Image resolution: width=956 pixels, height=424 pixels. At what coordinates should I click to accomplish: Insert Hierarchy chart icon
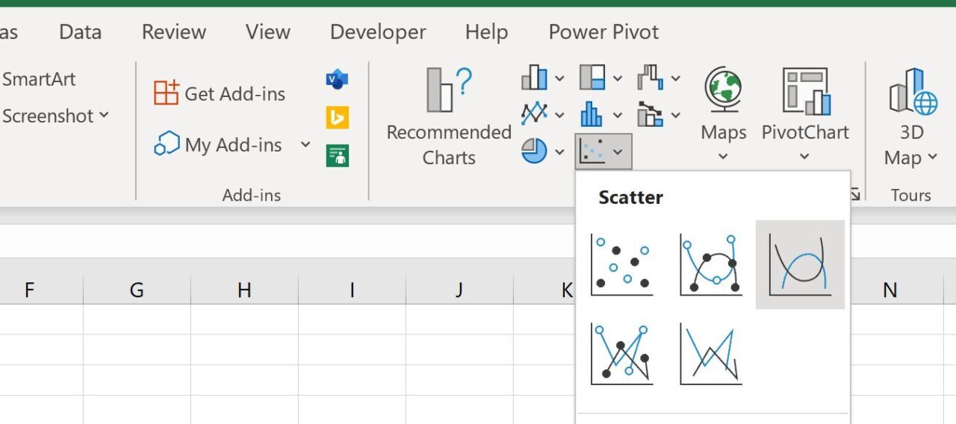click(592, 77)
